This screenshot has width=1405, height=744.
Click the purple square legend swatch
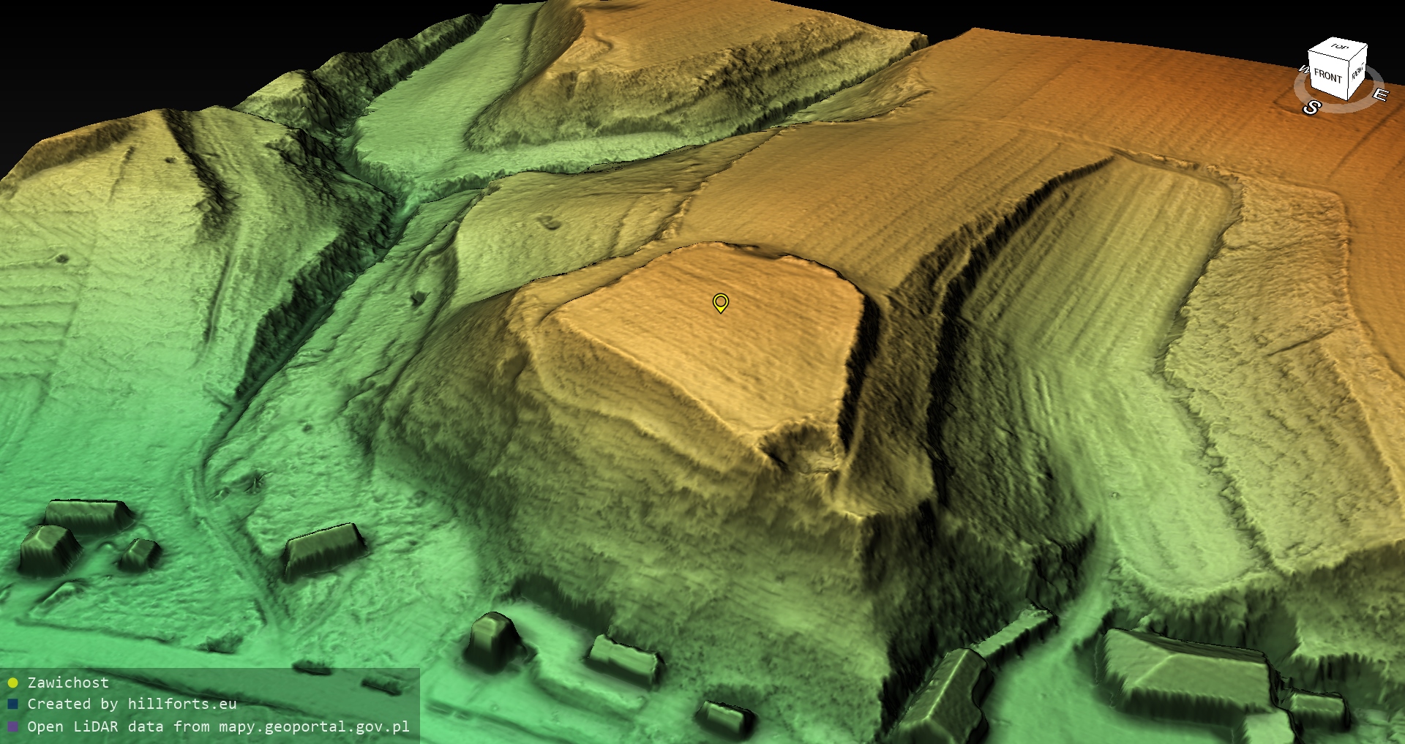pos(12,727)
